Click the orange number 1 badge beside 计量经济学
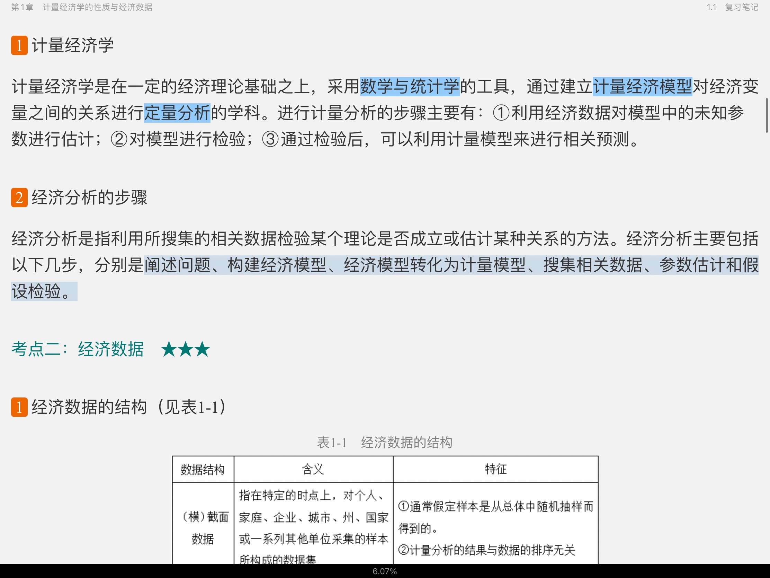The image size is (770, 578). coord(19,45)
